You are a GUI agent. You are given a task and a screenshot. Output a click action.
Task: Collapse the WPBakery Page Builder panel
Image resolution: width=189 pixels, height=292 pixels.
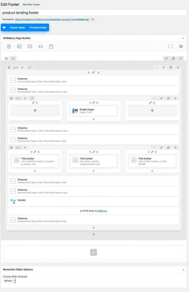click(x=183, y=38)
